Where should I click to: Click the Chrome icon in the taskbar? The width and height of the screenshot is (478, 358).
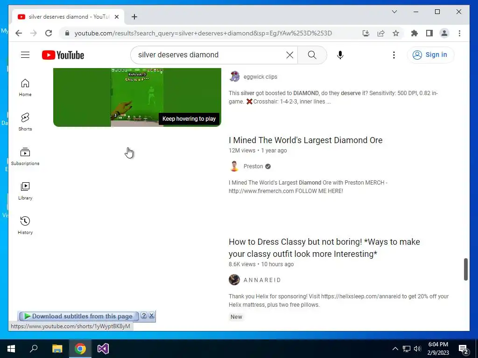(80, 349)
